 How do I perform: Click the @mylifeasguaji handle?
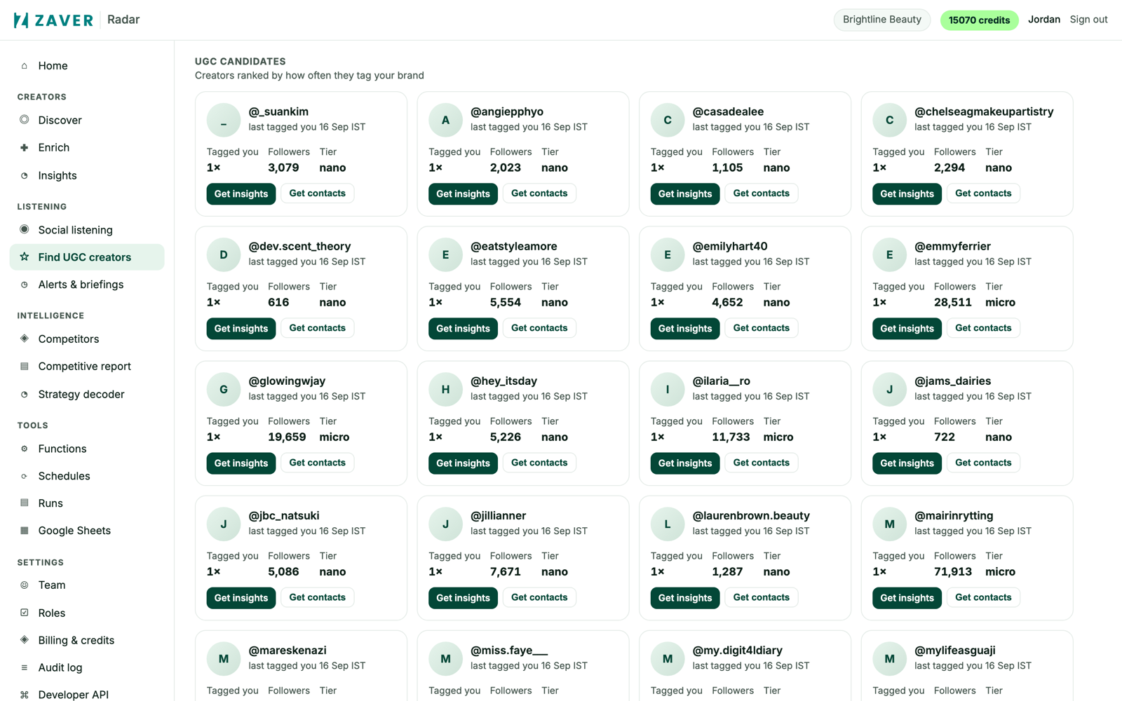pos(954,651)
